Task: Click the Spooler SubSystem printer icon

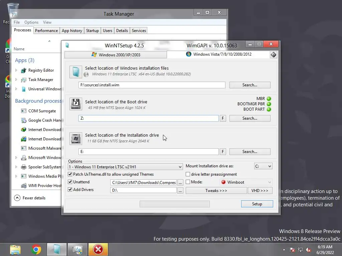Action: 24,167
